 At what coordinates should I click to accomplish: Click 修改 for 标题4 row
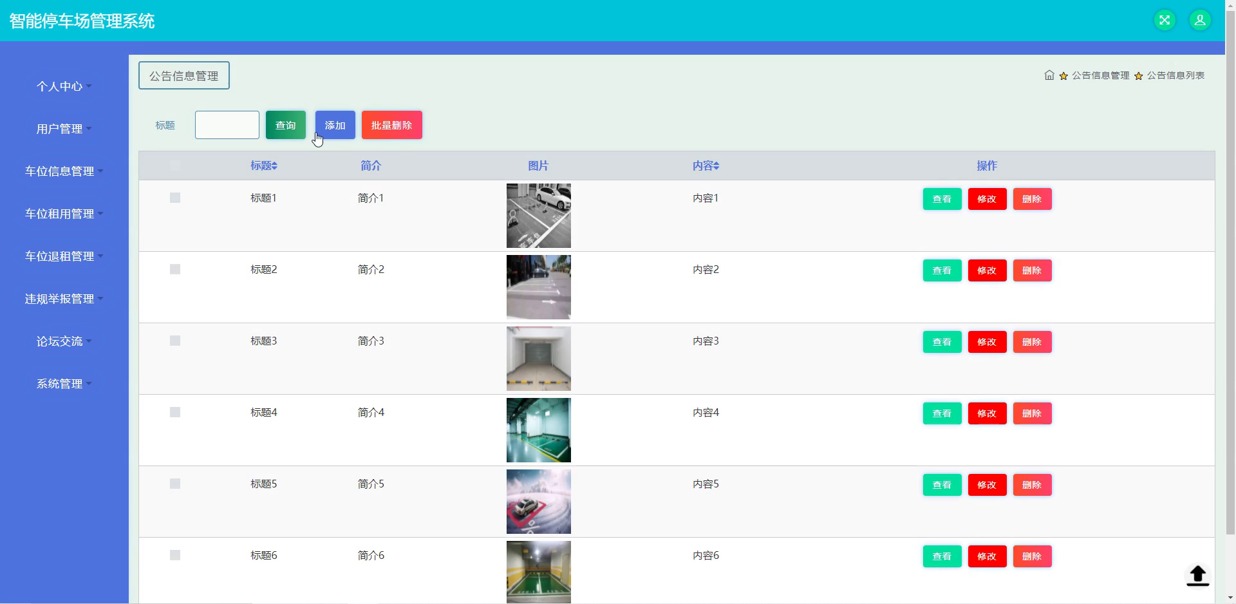[987, 413]
